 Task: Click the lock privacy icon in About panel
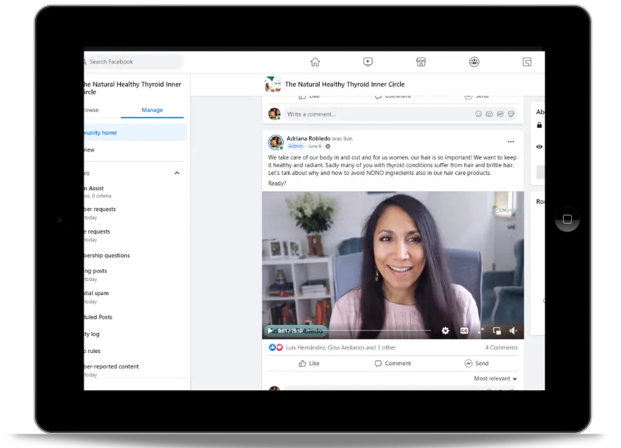[x=539, y=125]
